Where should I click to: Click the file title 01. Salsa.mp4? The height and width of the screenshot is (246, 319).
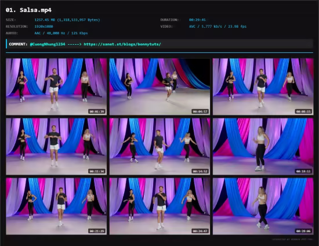(x=28, y=10)
